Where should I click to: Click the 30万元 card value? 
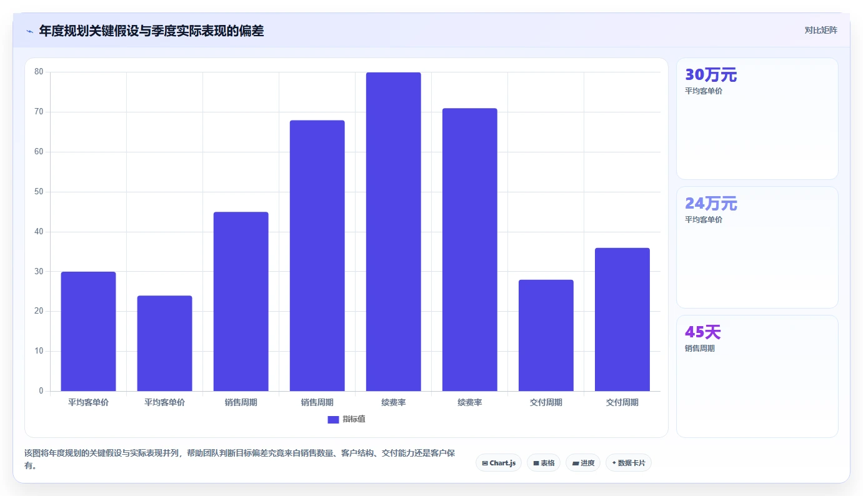tap(711, 75)
